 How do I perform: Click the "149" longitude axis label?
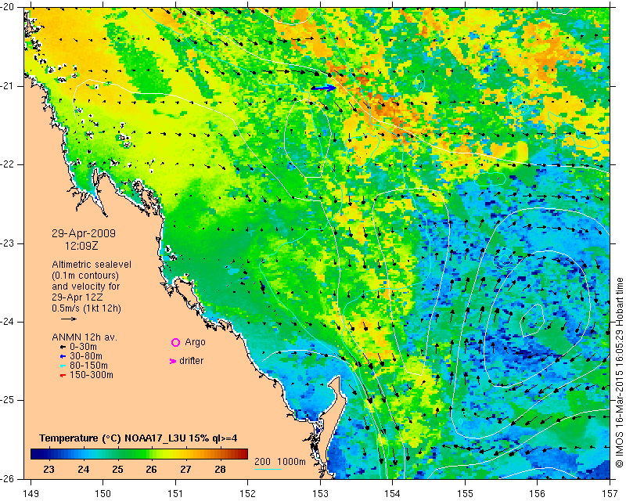coord(31,493)
